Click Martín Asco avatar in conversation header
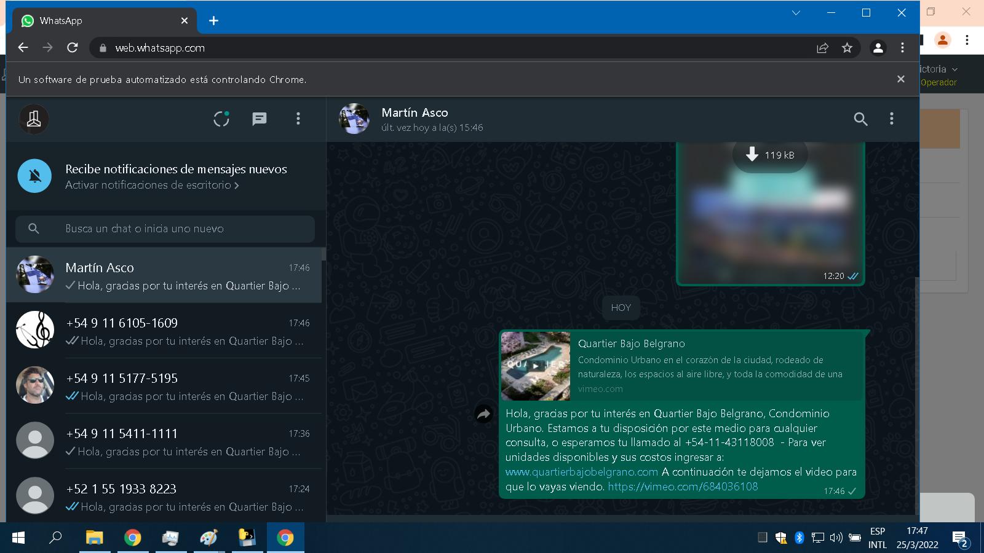This screenshot has height=553, width=984. pos(354,119)
